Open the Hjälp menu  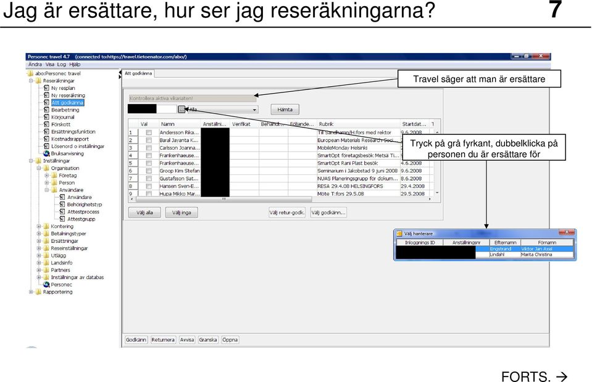pos(75,65)
